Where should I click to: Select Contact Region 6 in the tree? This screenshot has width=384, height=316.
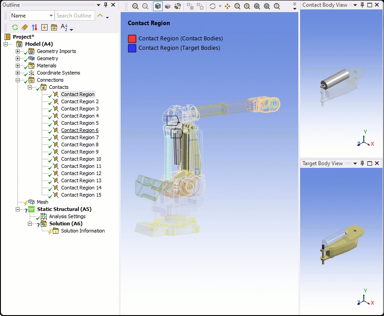click(79, 130)
